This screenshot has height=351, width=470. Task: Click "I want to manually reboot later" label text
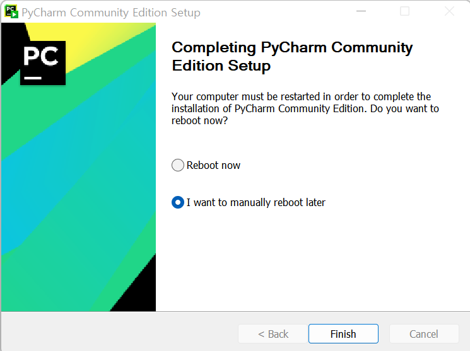(256, 202)
